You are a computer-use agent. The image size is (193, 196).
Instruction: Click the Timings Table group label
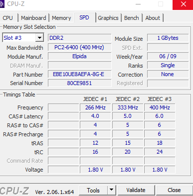click(x=19, y=95)
